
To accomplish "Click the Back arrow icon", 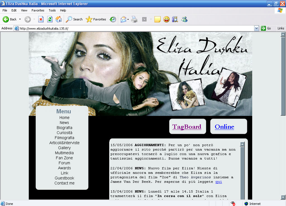I will 6,19.
